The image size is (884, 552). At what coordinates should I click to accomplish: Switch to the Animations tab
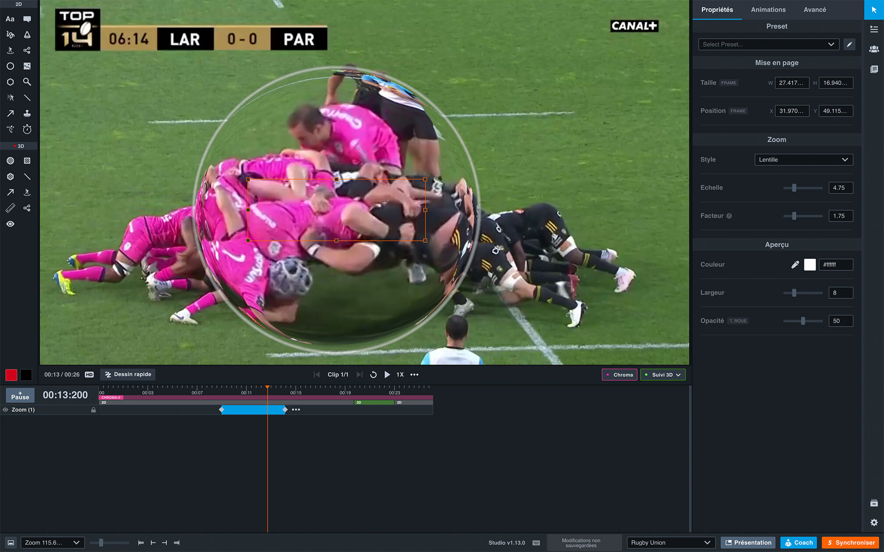click(768, 10)
